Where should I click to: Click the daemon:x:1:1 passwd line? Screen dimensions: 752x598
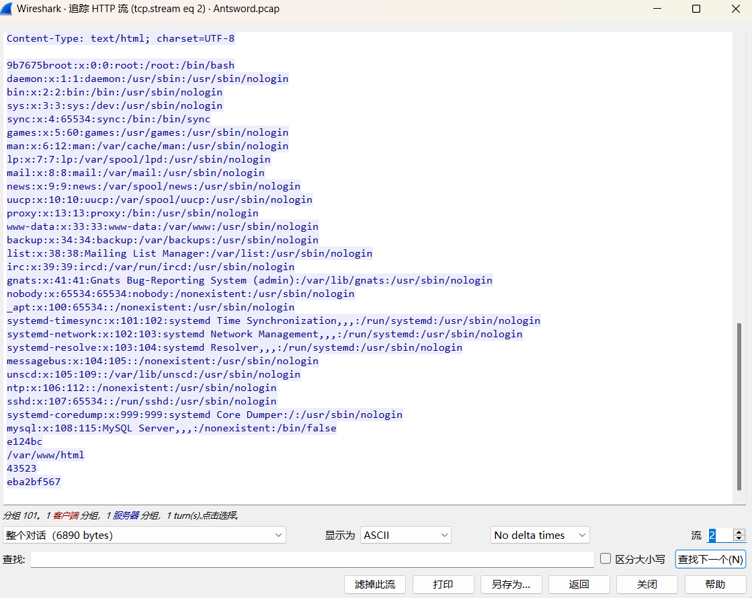tap(148, 79)
